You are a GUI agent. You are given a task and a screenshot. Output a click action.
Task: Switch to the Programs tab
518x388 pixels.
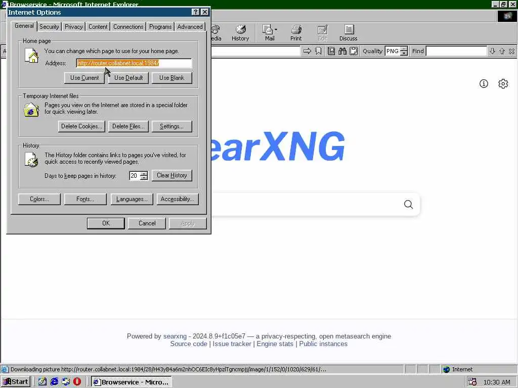coord(160,27)
